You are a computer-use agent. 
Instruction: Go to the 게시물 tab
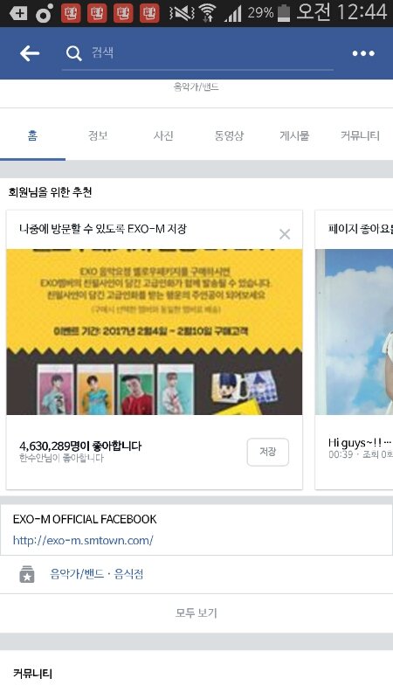pos(294,135)
